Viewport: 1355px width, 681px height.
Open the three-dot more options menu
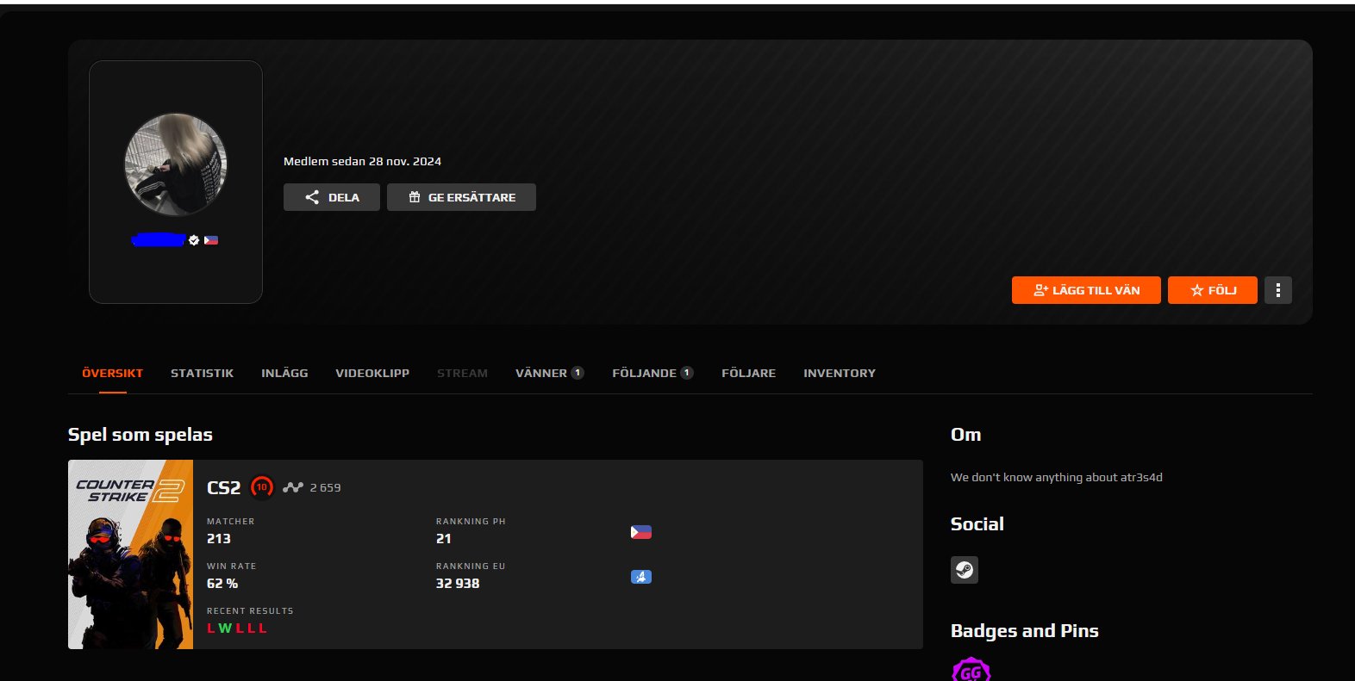pos(1278,290)
